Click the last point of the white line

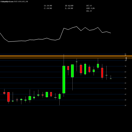pos(111,33)
